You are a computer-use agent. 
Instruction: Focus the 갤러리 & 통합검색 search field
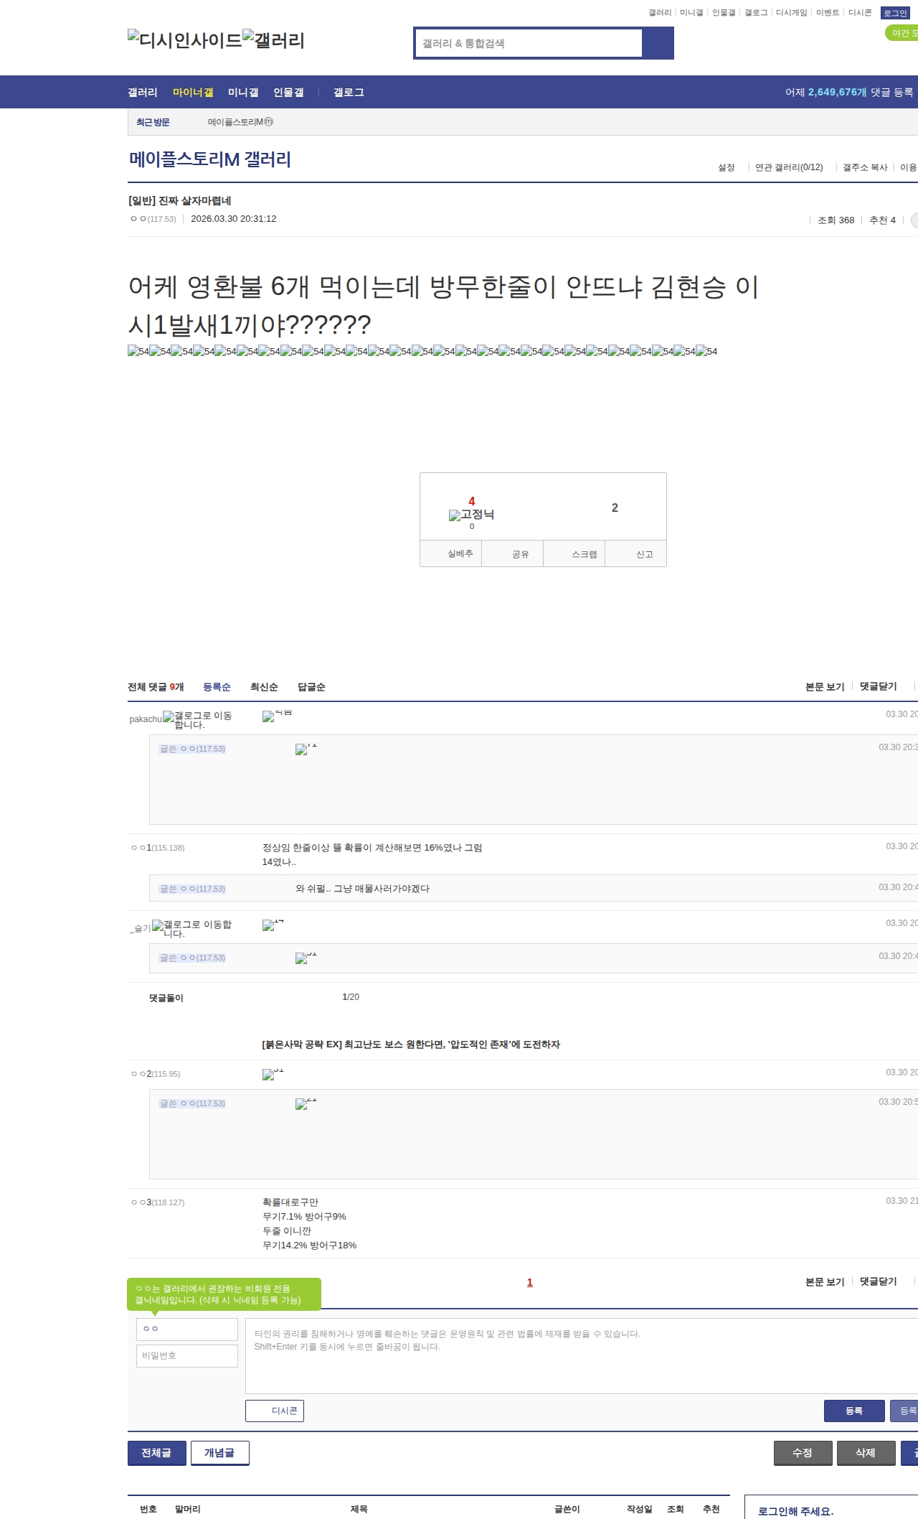pyautogui.click(x=529, y=43)
